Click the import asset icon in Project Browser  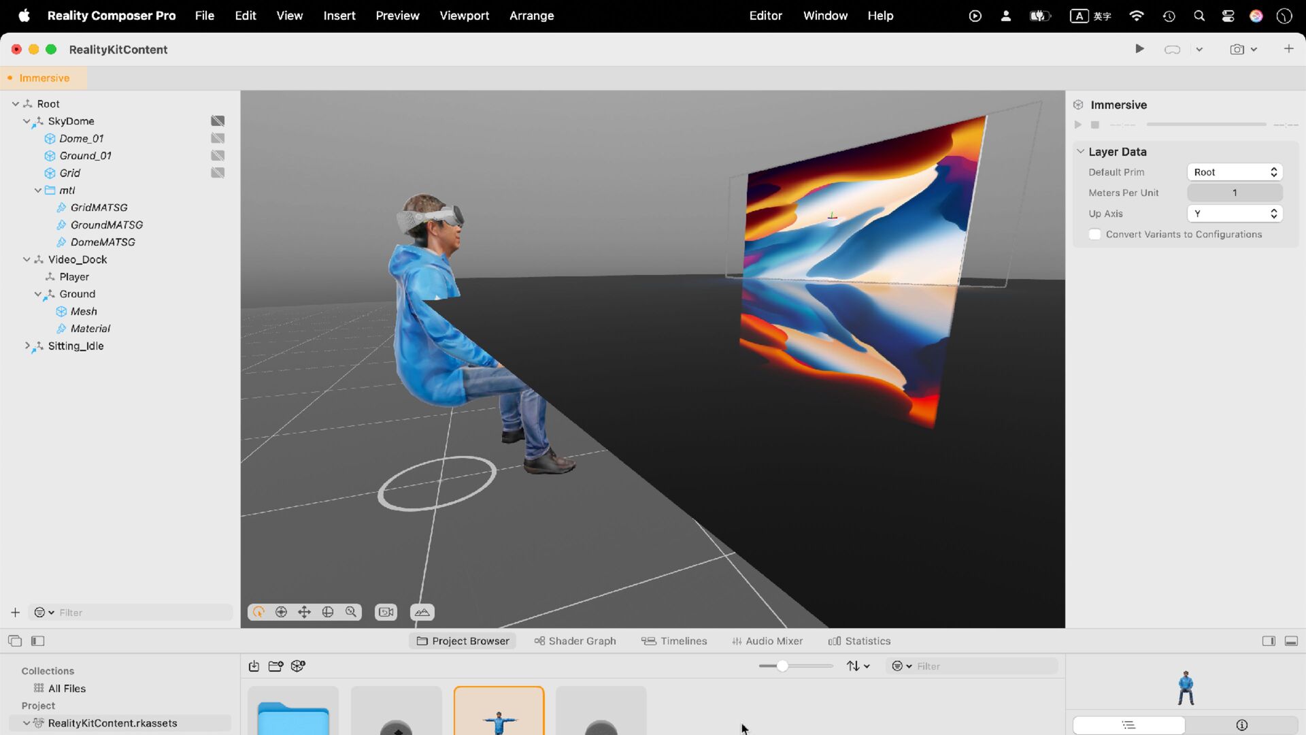click(x=254, y=666)
